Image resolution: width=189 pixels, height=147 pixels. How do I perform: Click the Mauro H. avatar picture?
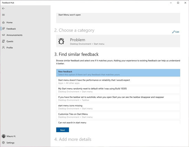(4, 136)
